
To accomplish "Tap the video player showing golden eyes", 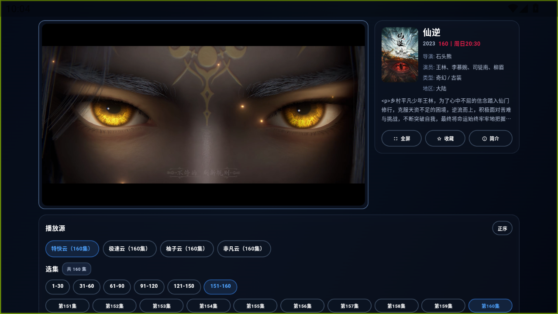I will coord(203,114).
